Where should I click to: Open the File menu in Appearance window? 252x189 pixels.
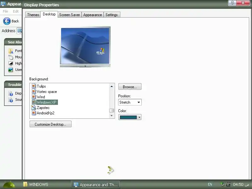point(5,11)
